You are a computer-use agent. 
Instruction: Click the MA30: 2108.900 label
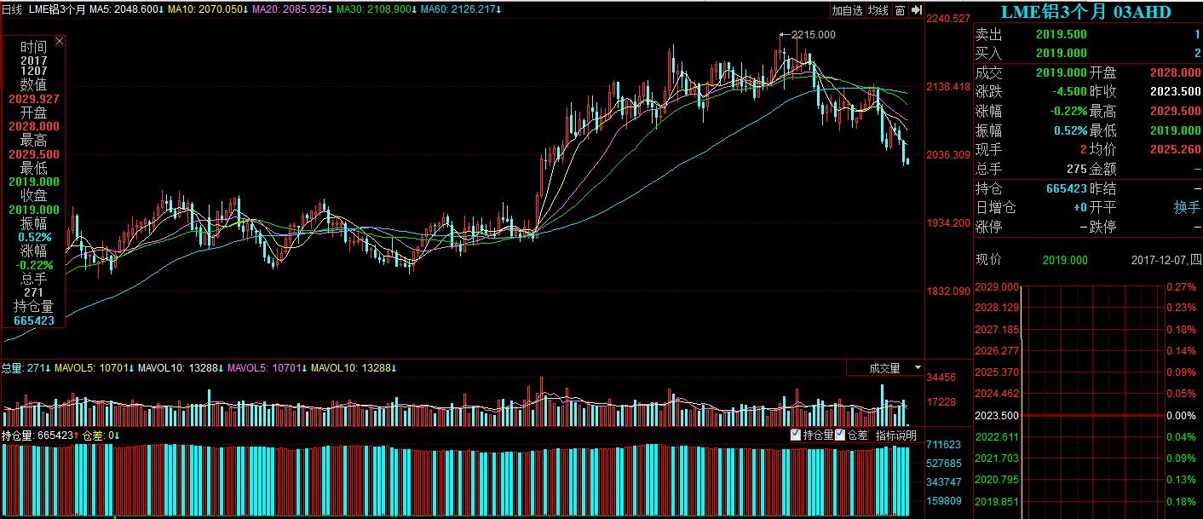pos(377,10)
